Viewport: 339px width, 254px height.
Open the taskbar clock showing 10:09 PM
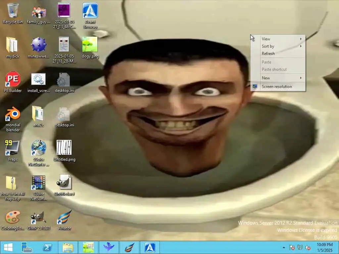pyautogui.click(x=325, y=247)
